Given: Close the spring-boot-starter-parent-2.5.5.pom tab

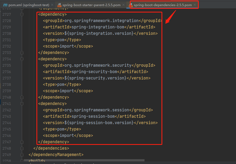Looking at the screenshot, I should click(123, 5).
